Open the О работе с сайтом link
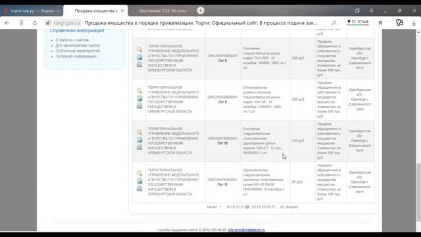Image resolution: width=421 pixels, height=237 pixels. coord(72,40)
